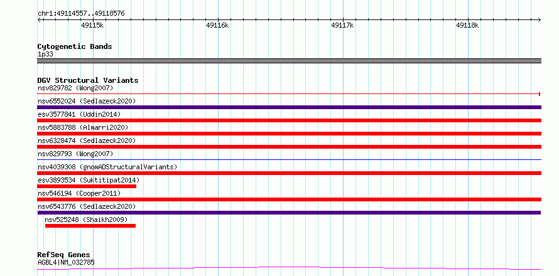
Task: Click the Cytogenetic Bands track title
Action: pos(75,46)
